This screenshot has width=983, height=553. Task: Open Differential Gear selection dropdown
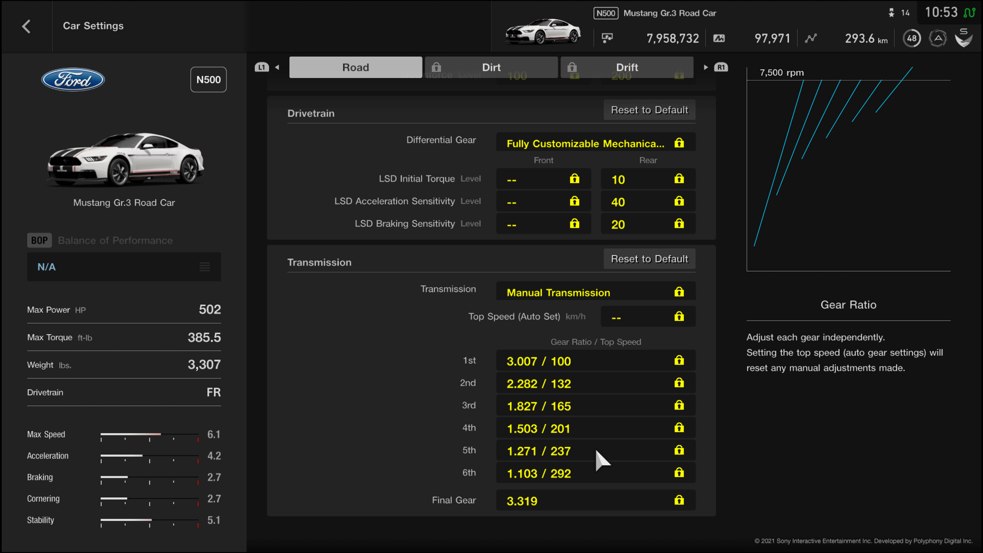tap(596, 142)
